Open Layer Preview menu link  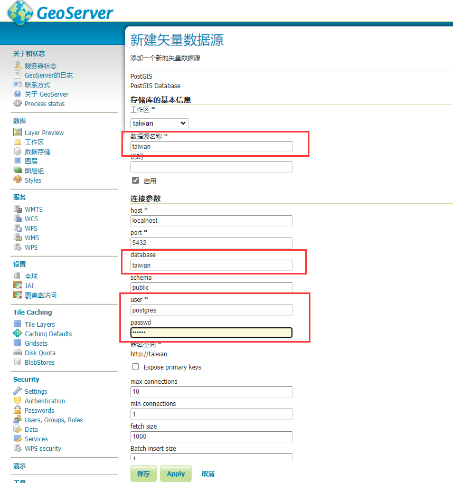coord(44,133)
